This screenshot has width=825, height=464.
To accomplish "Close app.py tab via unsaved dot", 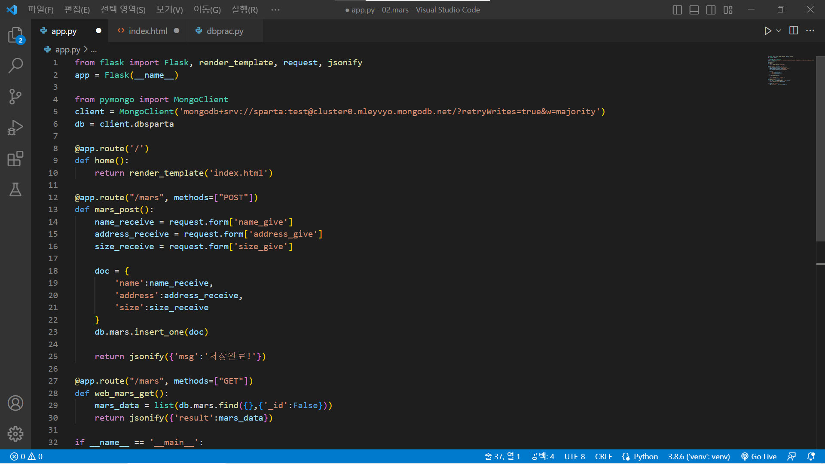I will click(x=99, y=31).
